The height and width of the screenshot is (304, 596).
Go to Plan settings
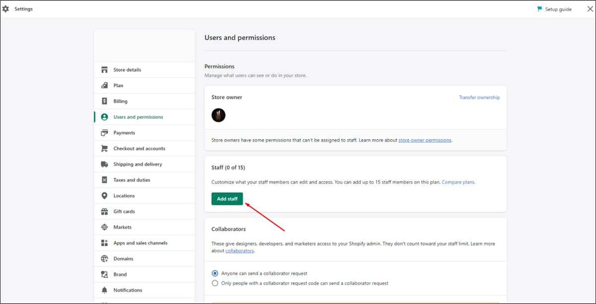click(x=144, y=85)
